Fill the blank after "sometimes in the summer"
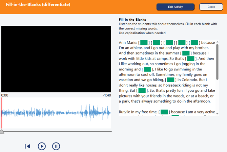 186,53
